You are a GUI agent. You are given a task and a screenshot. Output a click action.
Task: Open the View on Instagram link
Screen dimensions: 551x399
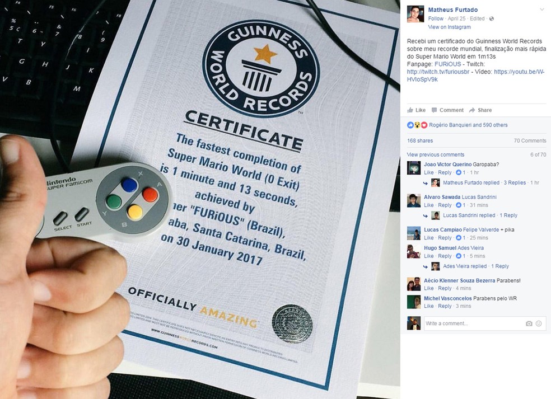pyautogui.click(x=449, y=27)
